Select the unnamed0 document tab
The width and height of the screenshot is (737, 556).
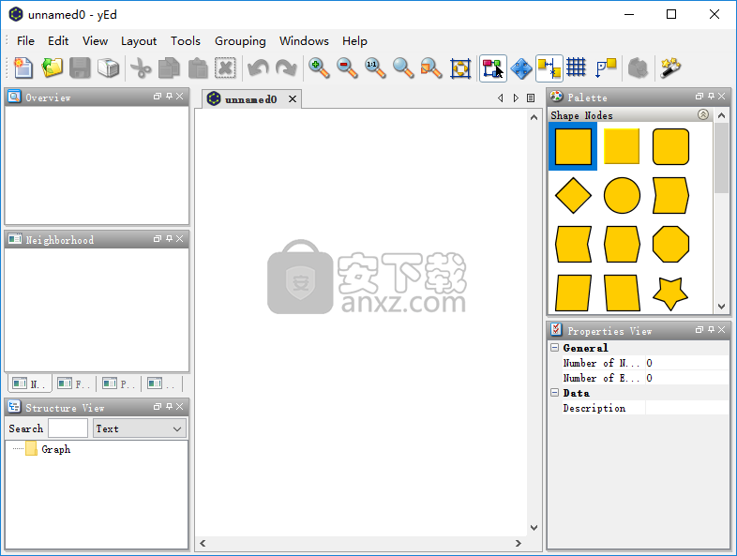click(x=249, y=98)
